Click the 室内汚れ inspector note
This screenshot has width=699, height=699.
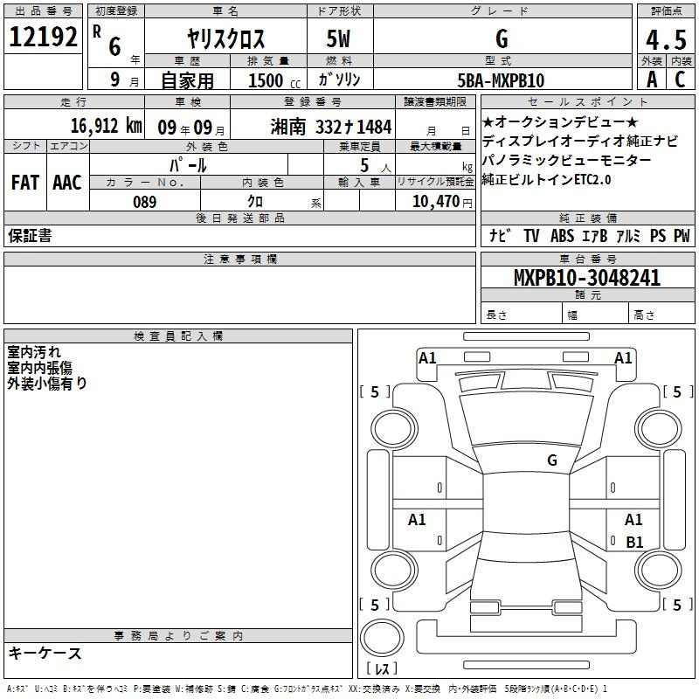34,352
